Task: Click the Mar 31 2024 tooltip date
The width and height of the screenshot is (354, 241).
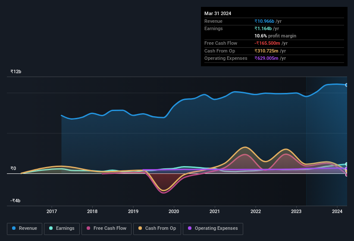Action: (x=218, y=13)
